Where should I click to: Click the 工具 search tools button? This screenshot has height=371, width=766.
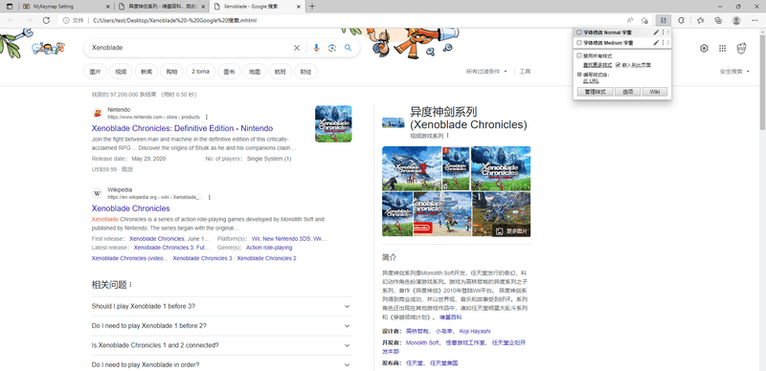(x=525, y=72)
